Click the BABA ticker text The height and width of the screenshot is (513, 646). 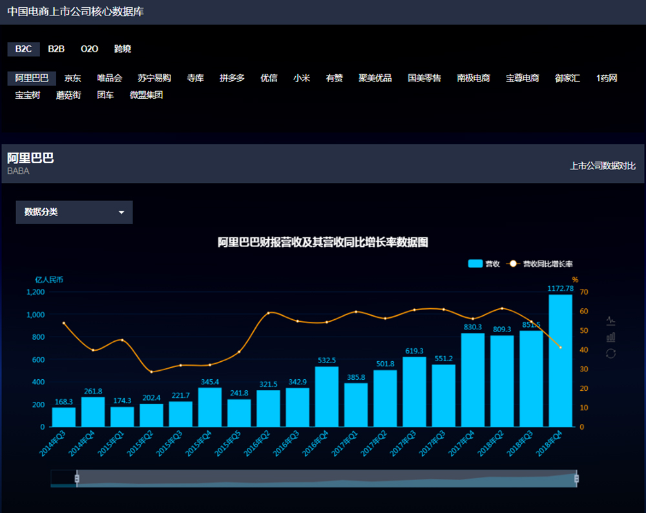point(18,171)
